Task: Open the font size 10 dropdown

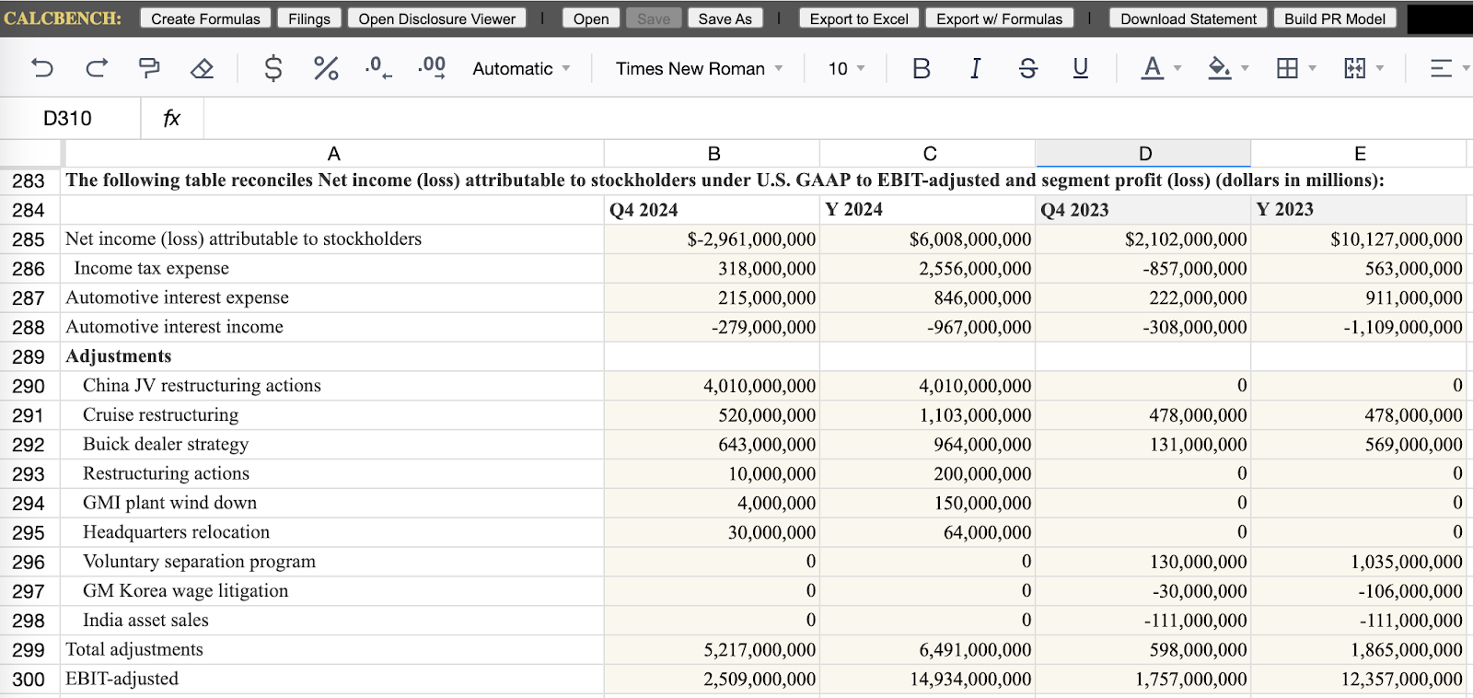Action: [x=846, y=68]
